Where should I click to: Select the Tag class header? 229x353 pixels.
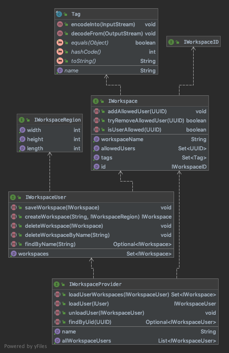click(106, 14)
